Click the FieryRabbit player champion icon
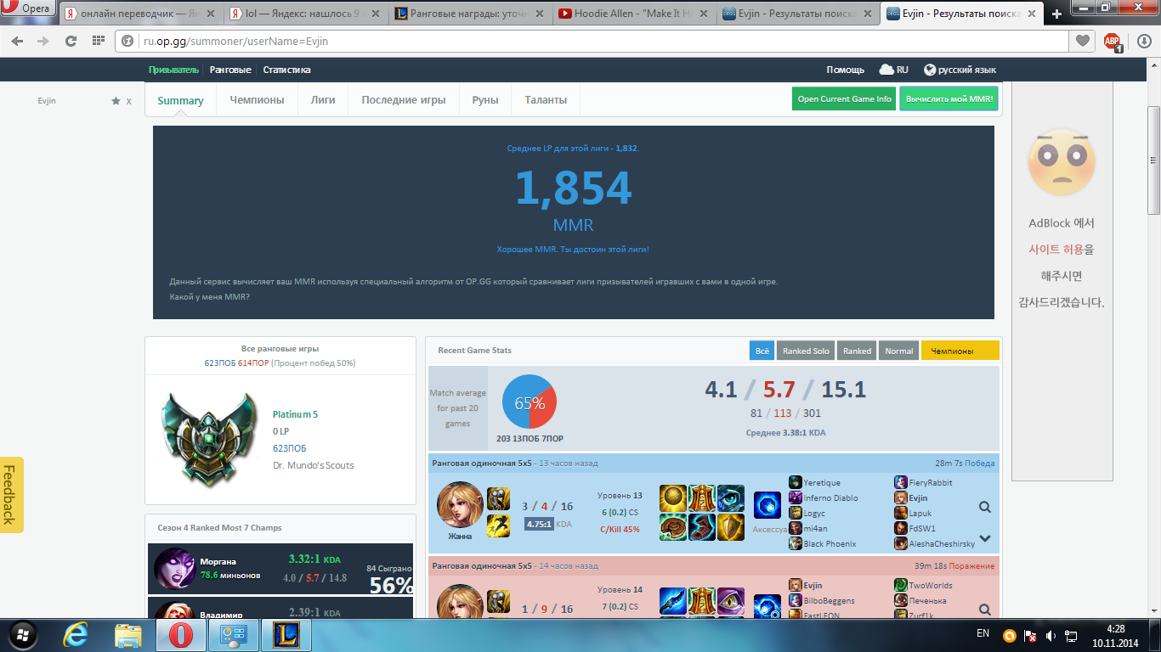 pos(901,482)
